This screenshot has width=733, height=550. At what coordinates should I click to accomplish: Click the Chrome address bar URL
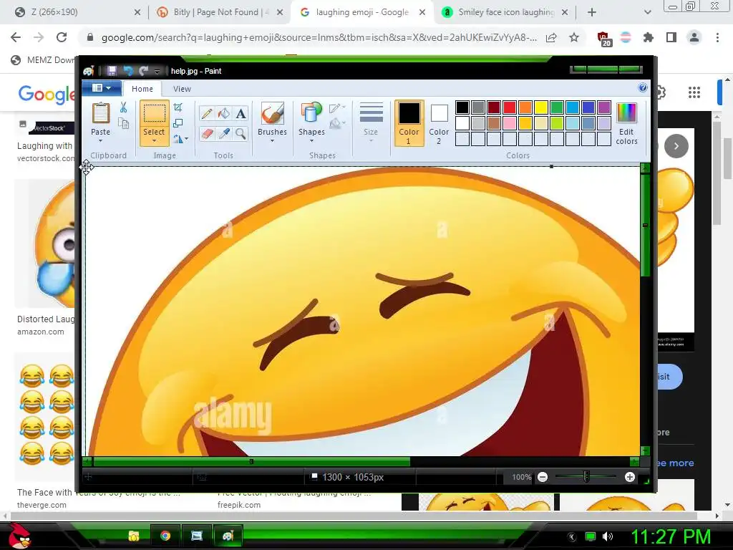(319, 37)
